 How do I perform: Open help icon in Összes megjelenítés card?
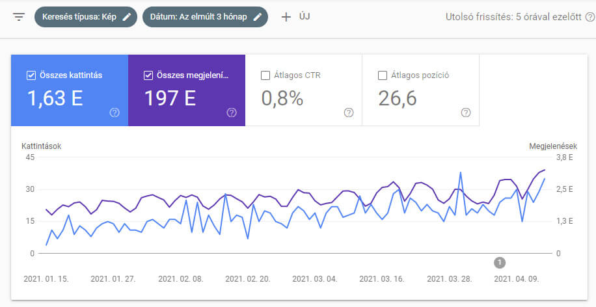click(x=232, y=113)
